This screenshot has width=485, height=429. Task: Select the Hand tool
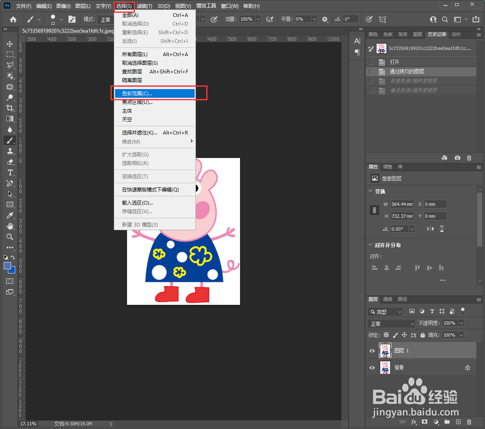click(10, 226)
